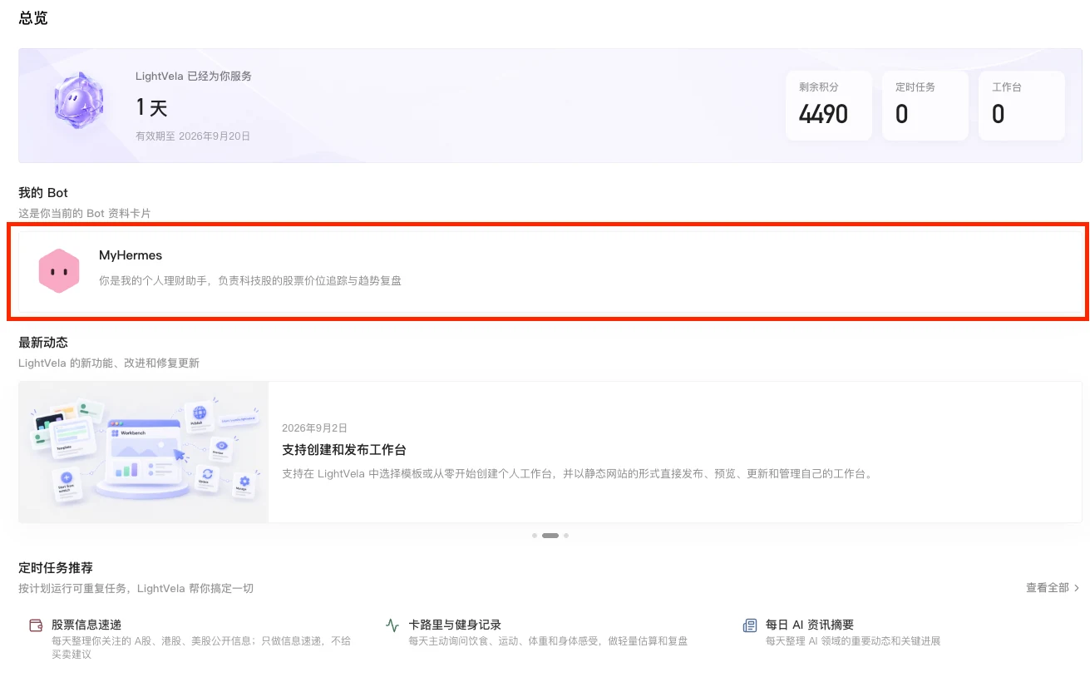Click the calorie fitness pulse icon

pos(392,625)
